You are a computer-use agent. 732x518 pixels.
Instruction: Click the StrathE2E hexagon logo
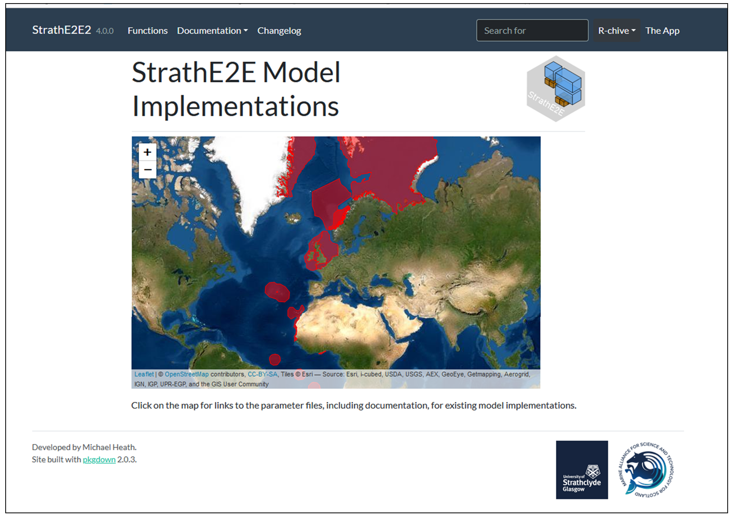[x=555, y=89]
